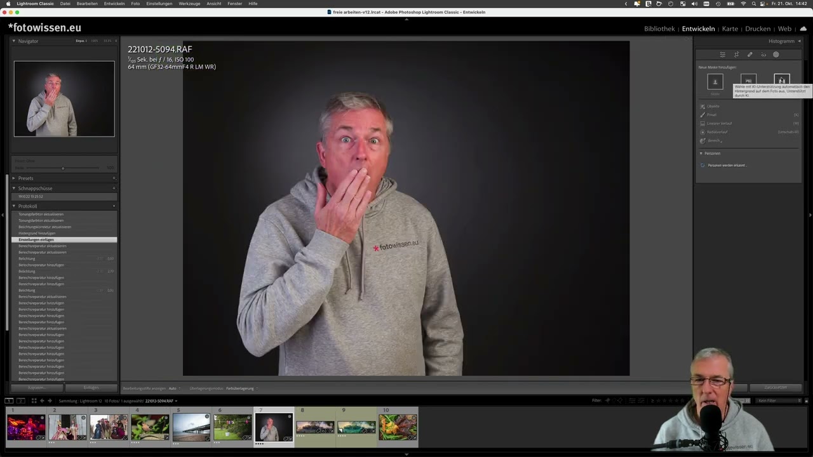This screenshot has width=813, height=457.
Task: Choose the Pinsel brush mask tool
Action: 709,115
